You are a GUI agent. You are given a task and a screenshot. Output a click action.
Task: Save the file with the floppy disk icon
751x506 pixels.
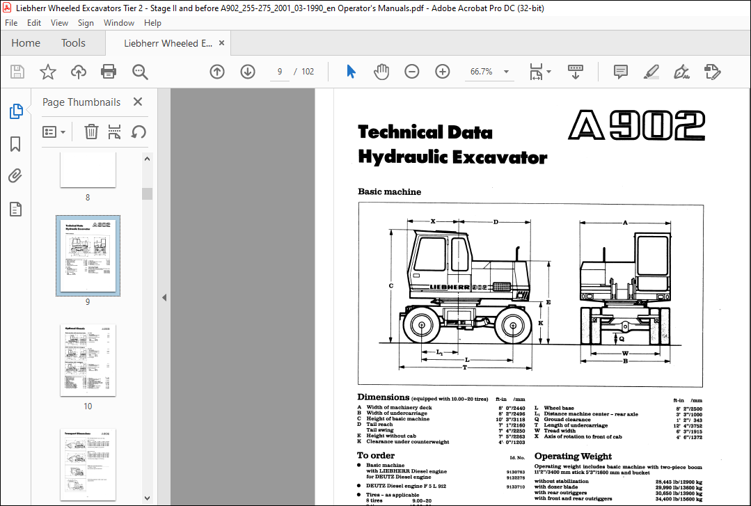point(17,72)
